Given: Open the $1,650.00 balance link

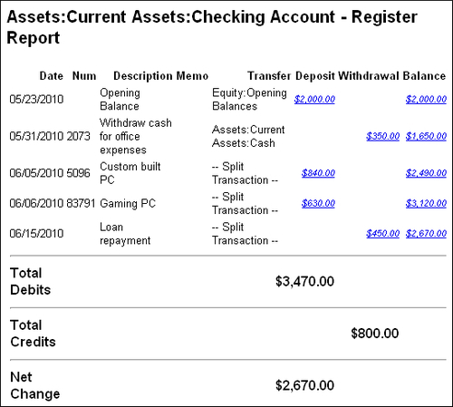Looking at the screenshot, I should (426, 136).
